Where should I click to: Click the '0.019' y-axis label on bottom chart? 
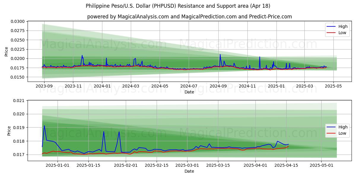(x=20, y=128)
